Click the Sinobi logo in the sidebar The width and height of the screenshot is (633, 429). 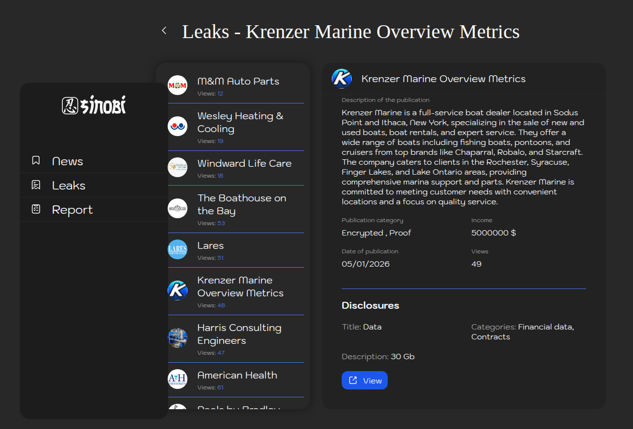click(x=94, y=105)
